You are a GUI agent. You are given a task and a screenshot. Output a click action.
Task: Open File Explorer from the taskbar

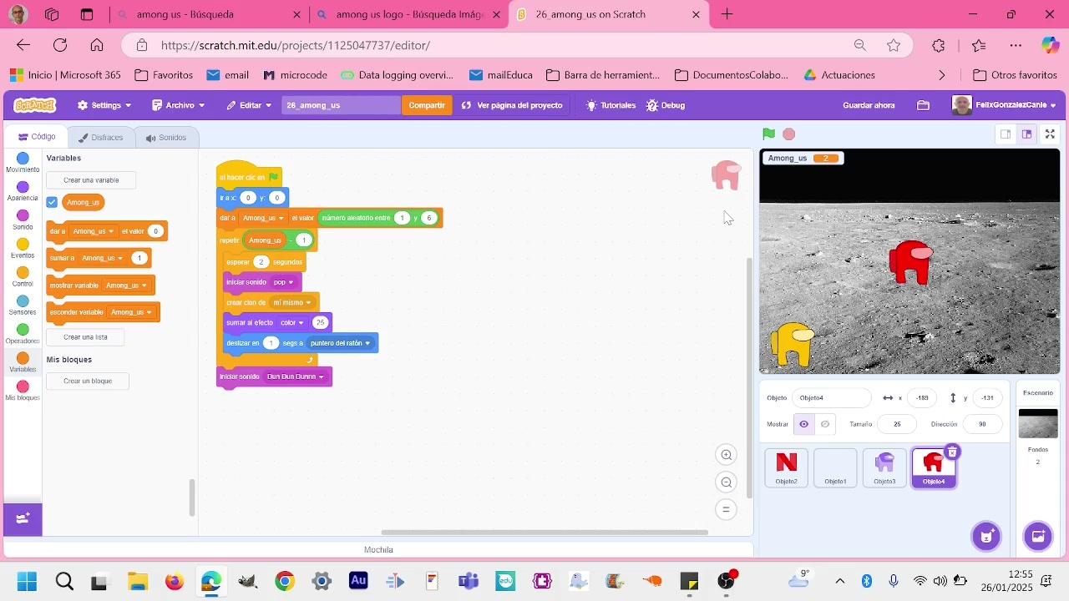pyautogui.click(x=137, y=582)
